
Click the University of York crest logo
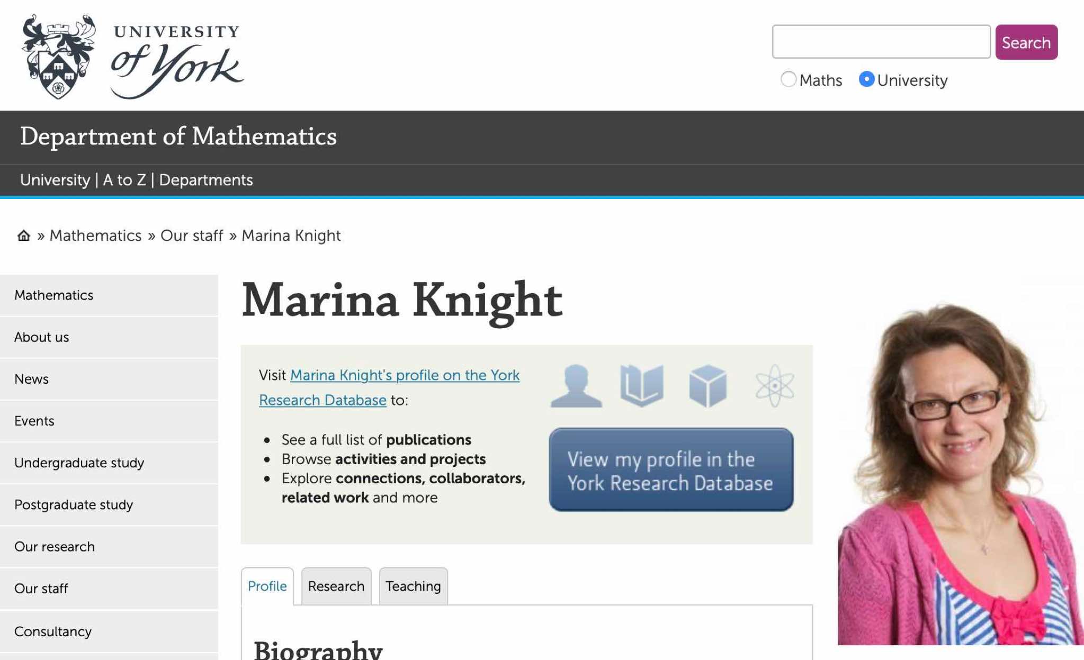[58, 57]
